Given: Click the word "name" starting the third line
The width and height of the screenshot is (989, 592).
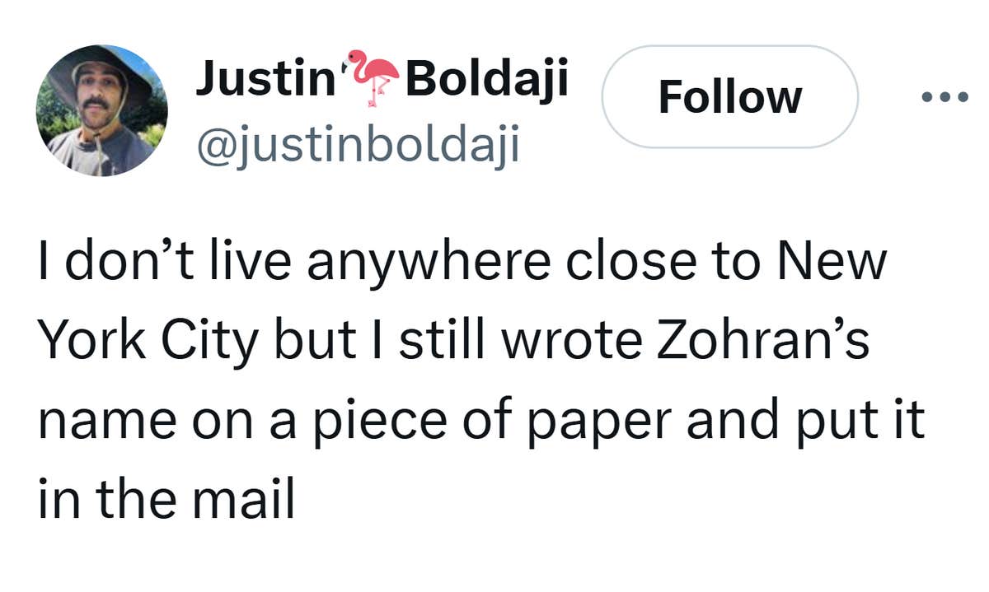Looking at the screenshot, I should 107,420.
